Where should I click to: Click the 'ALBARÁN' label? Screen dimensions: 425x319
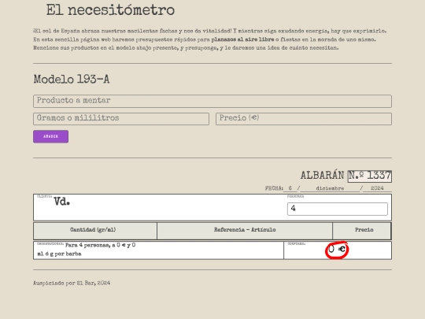pos(322,175)
